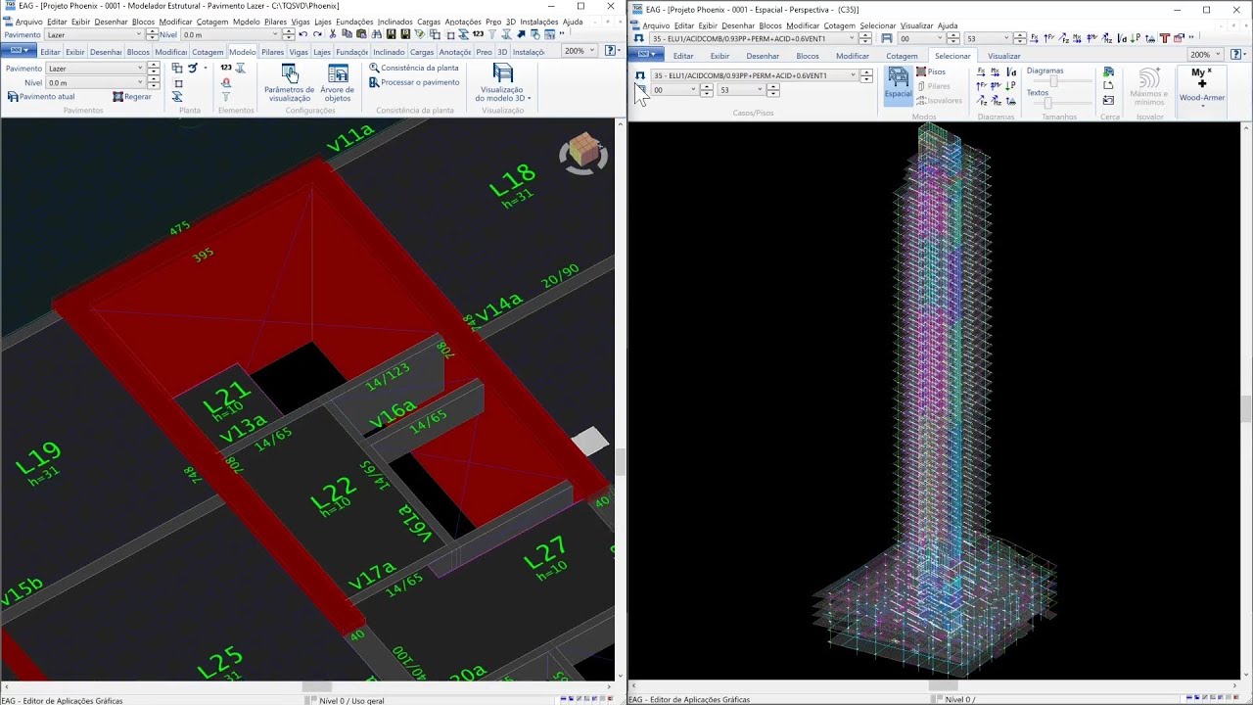
Task: Toggle Fx diagram icon in Diagramas group
Action: (981, 71)
